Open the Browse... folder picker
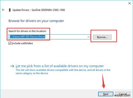133x98 pixels. (102, 37)
